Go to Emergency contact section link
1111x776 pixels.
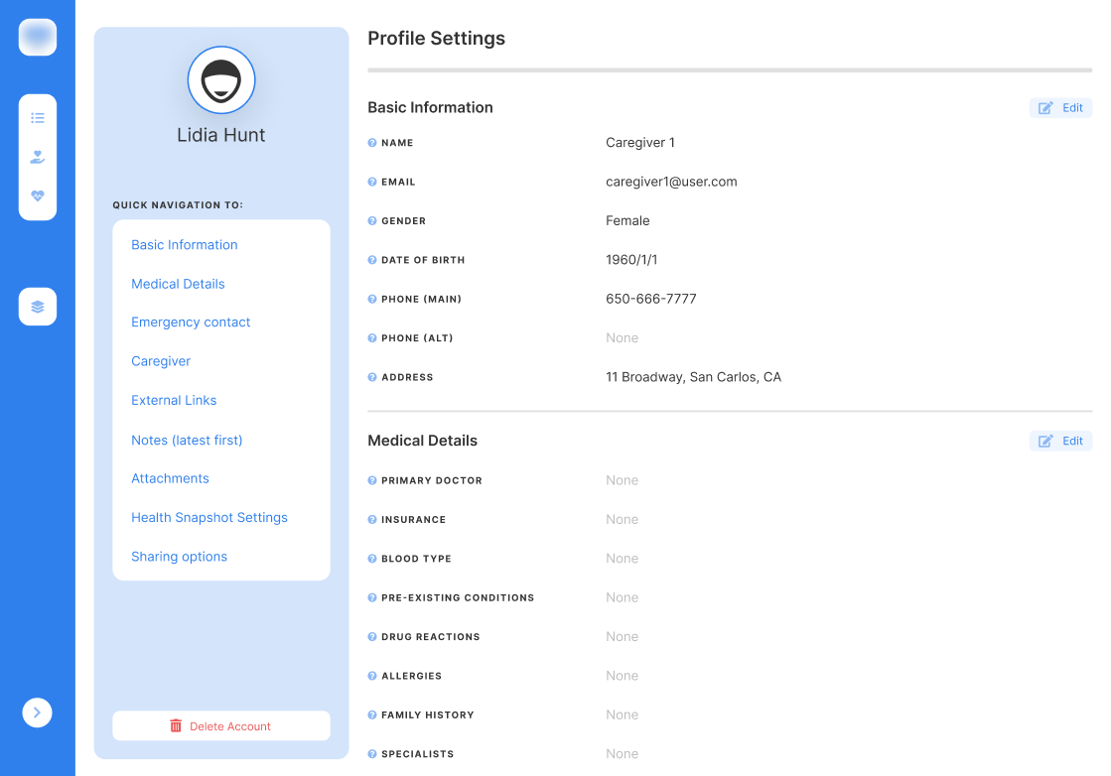191,323
